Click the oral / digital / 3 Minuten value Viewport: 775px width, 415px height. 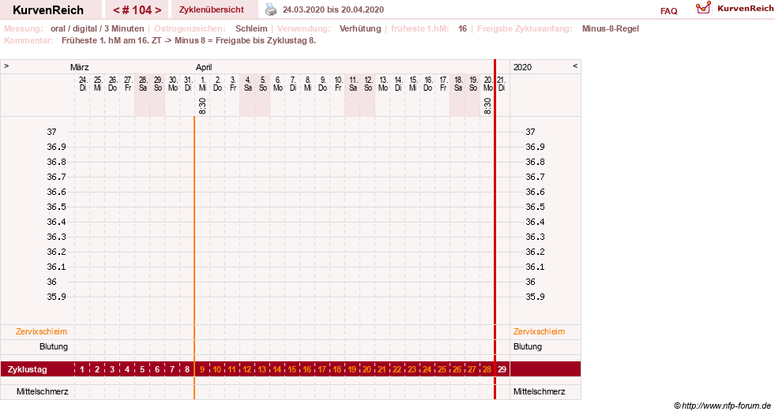(x=97, y=28)
